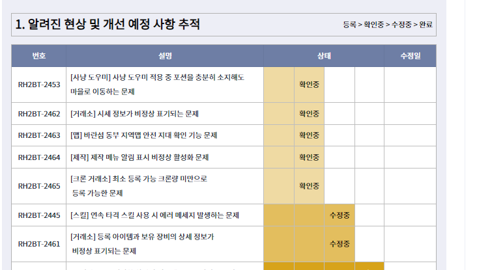Select the '설명' column header
Screen dimensions: 477x270
(x=165, y=56)
